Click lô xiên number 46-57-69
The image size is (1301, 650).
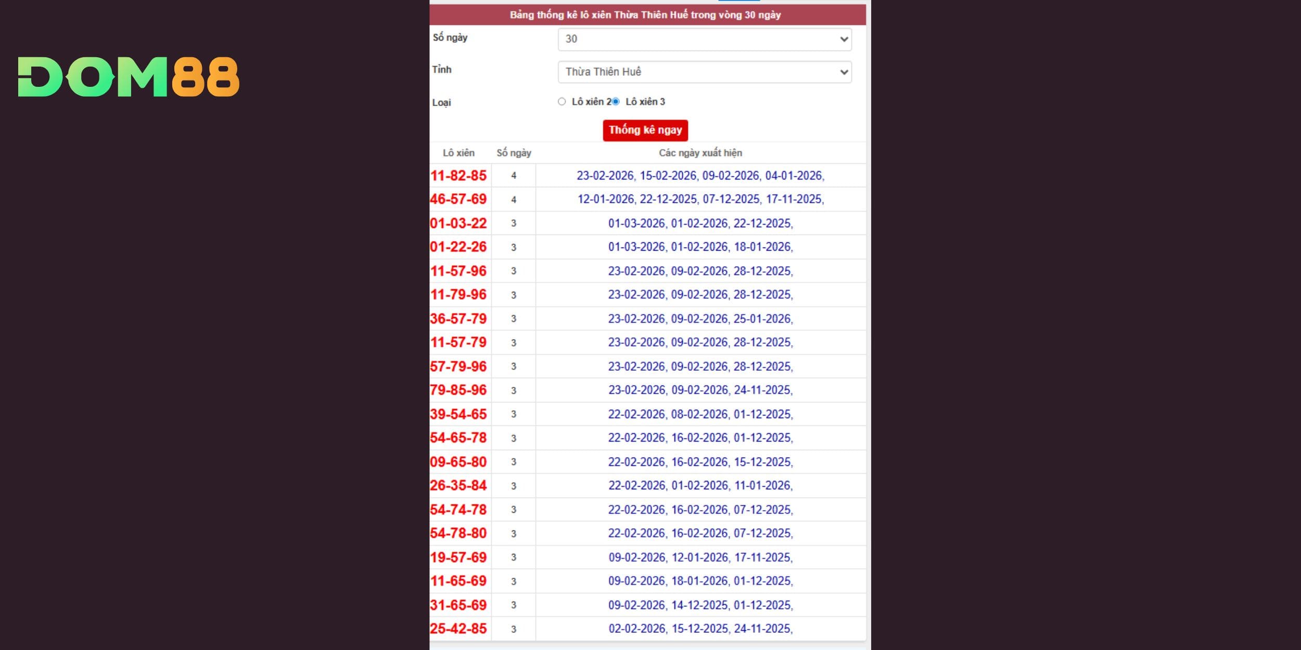coord(458,199)
